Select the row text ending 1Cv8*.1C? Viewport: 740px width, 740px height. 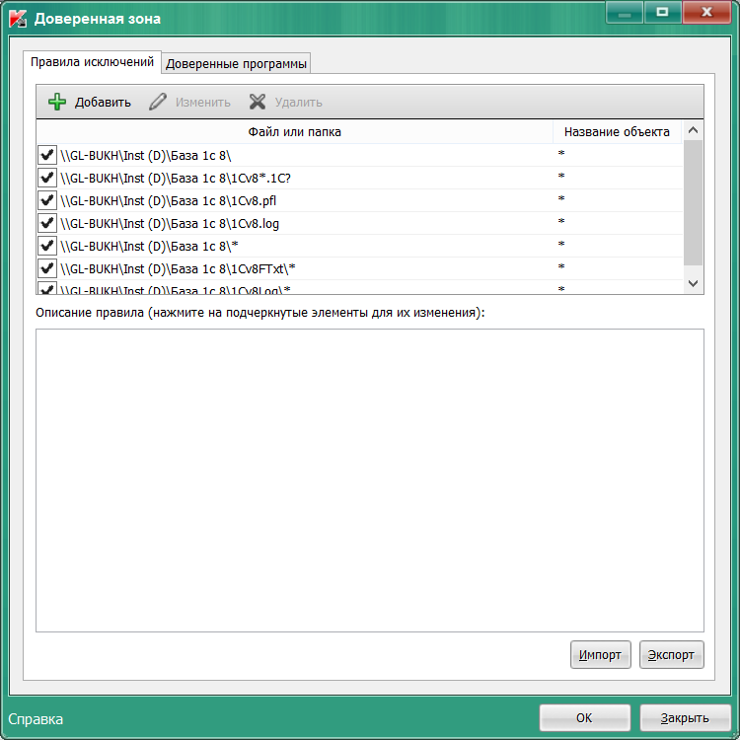pos(176,179)
